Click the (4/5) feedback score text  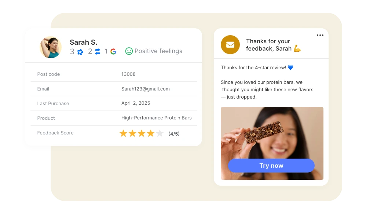(174, 134)
